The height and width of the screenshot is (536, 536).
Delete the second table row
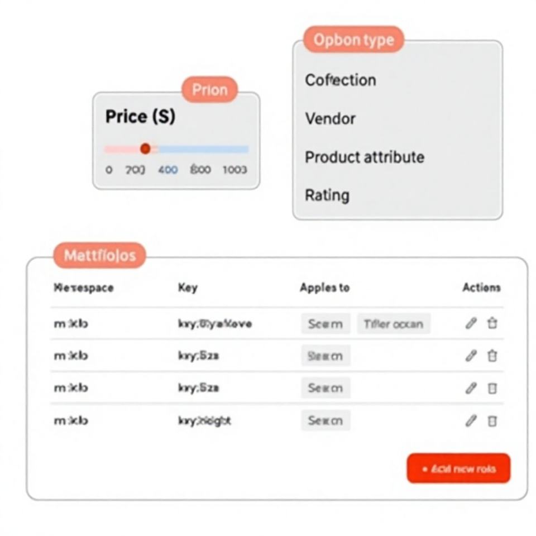pyautogui.click(x=492, y=356)
